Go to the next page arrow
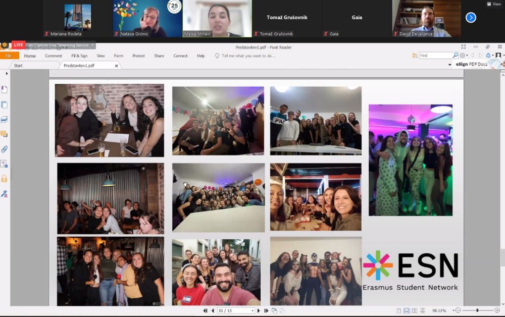This screenshot has width=505, height=317. [259, 310]
